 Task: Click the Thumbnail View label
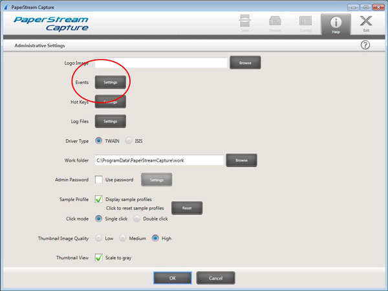coord(72,258)
